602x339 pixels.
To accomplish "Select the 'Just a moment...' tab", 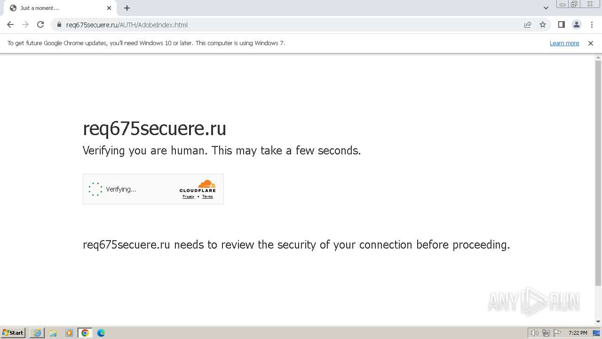I will [x=56, y=8].
